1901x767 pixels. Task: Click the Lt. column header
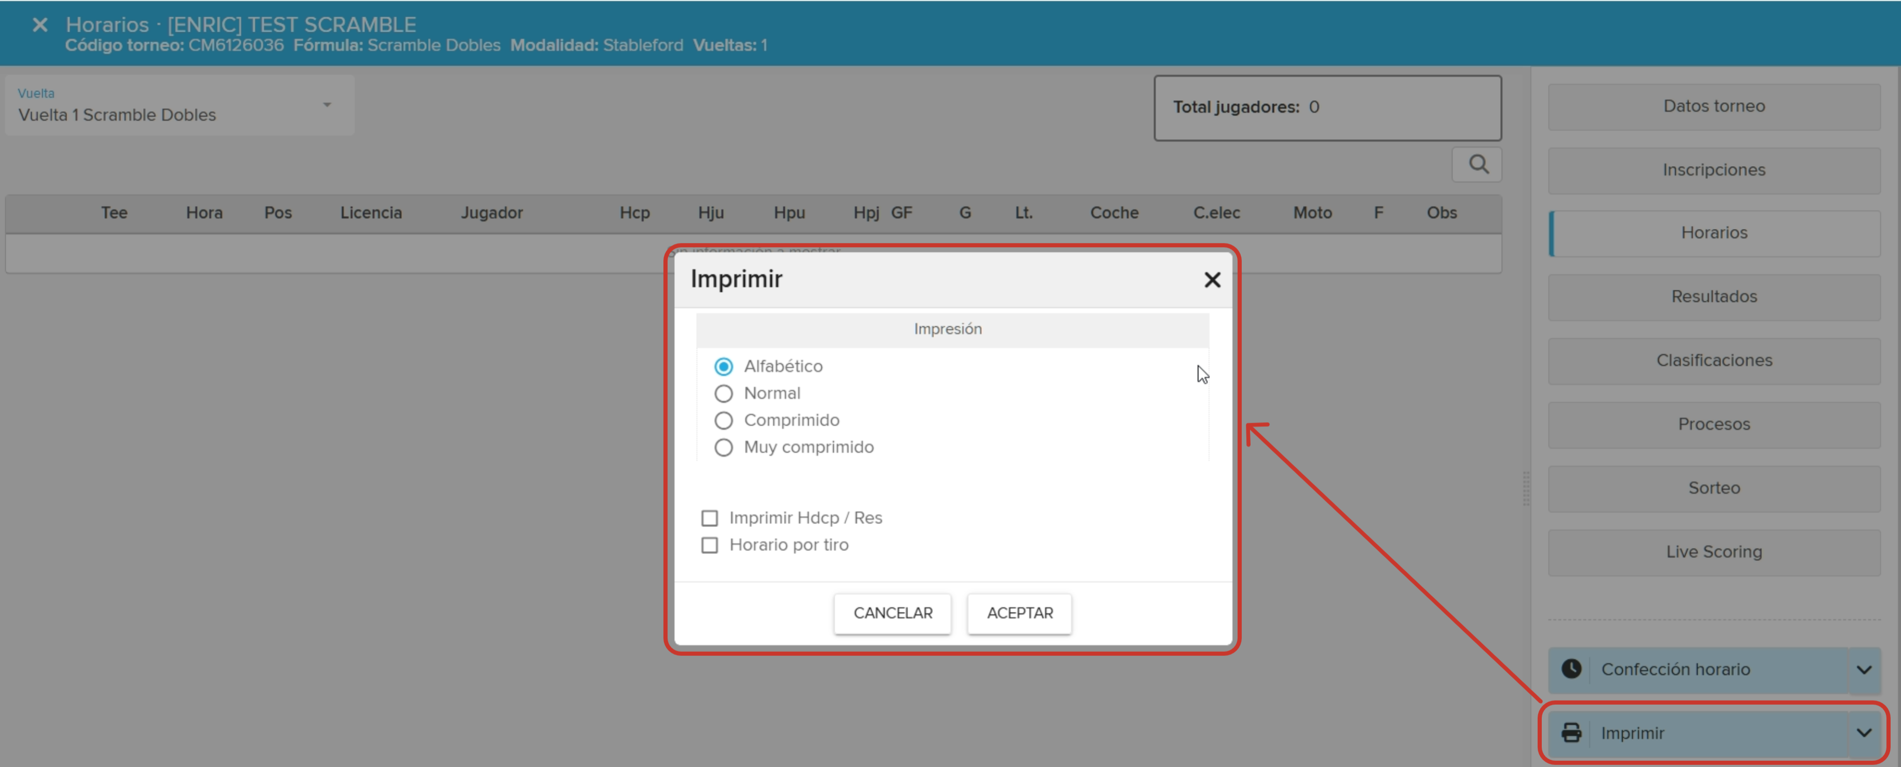(1024, 213)
